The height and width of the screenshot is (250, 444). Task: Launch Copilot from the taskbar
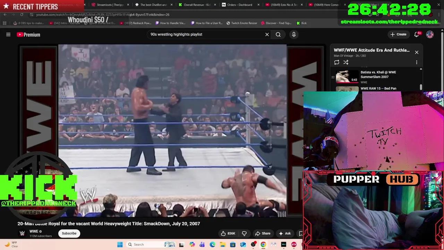192,244
